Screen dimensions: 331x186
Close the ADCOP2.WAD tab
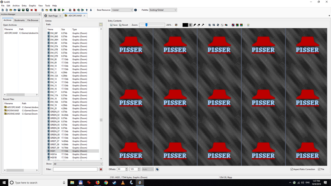point(84,16)
